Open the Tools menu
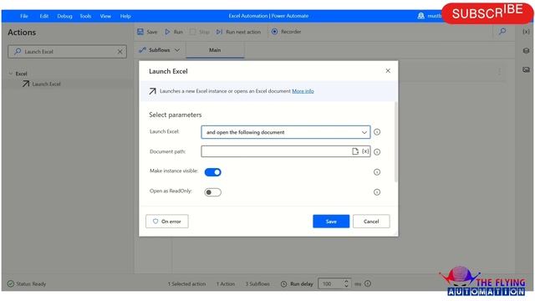Image resolution: width=535 pixels, height=301 pixels. click(x=85, y=16)
